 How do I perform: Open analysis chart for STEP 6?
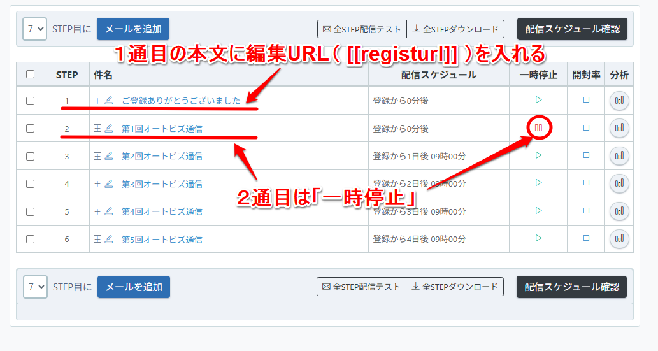[x=619, y=239]
